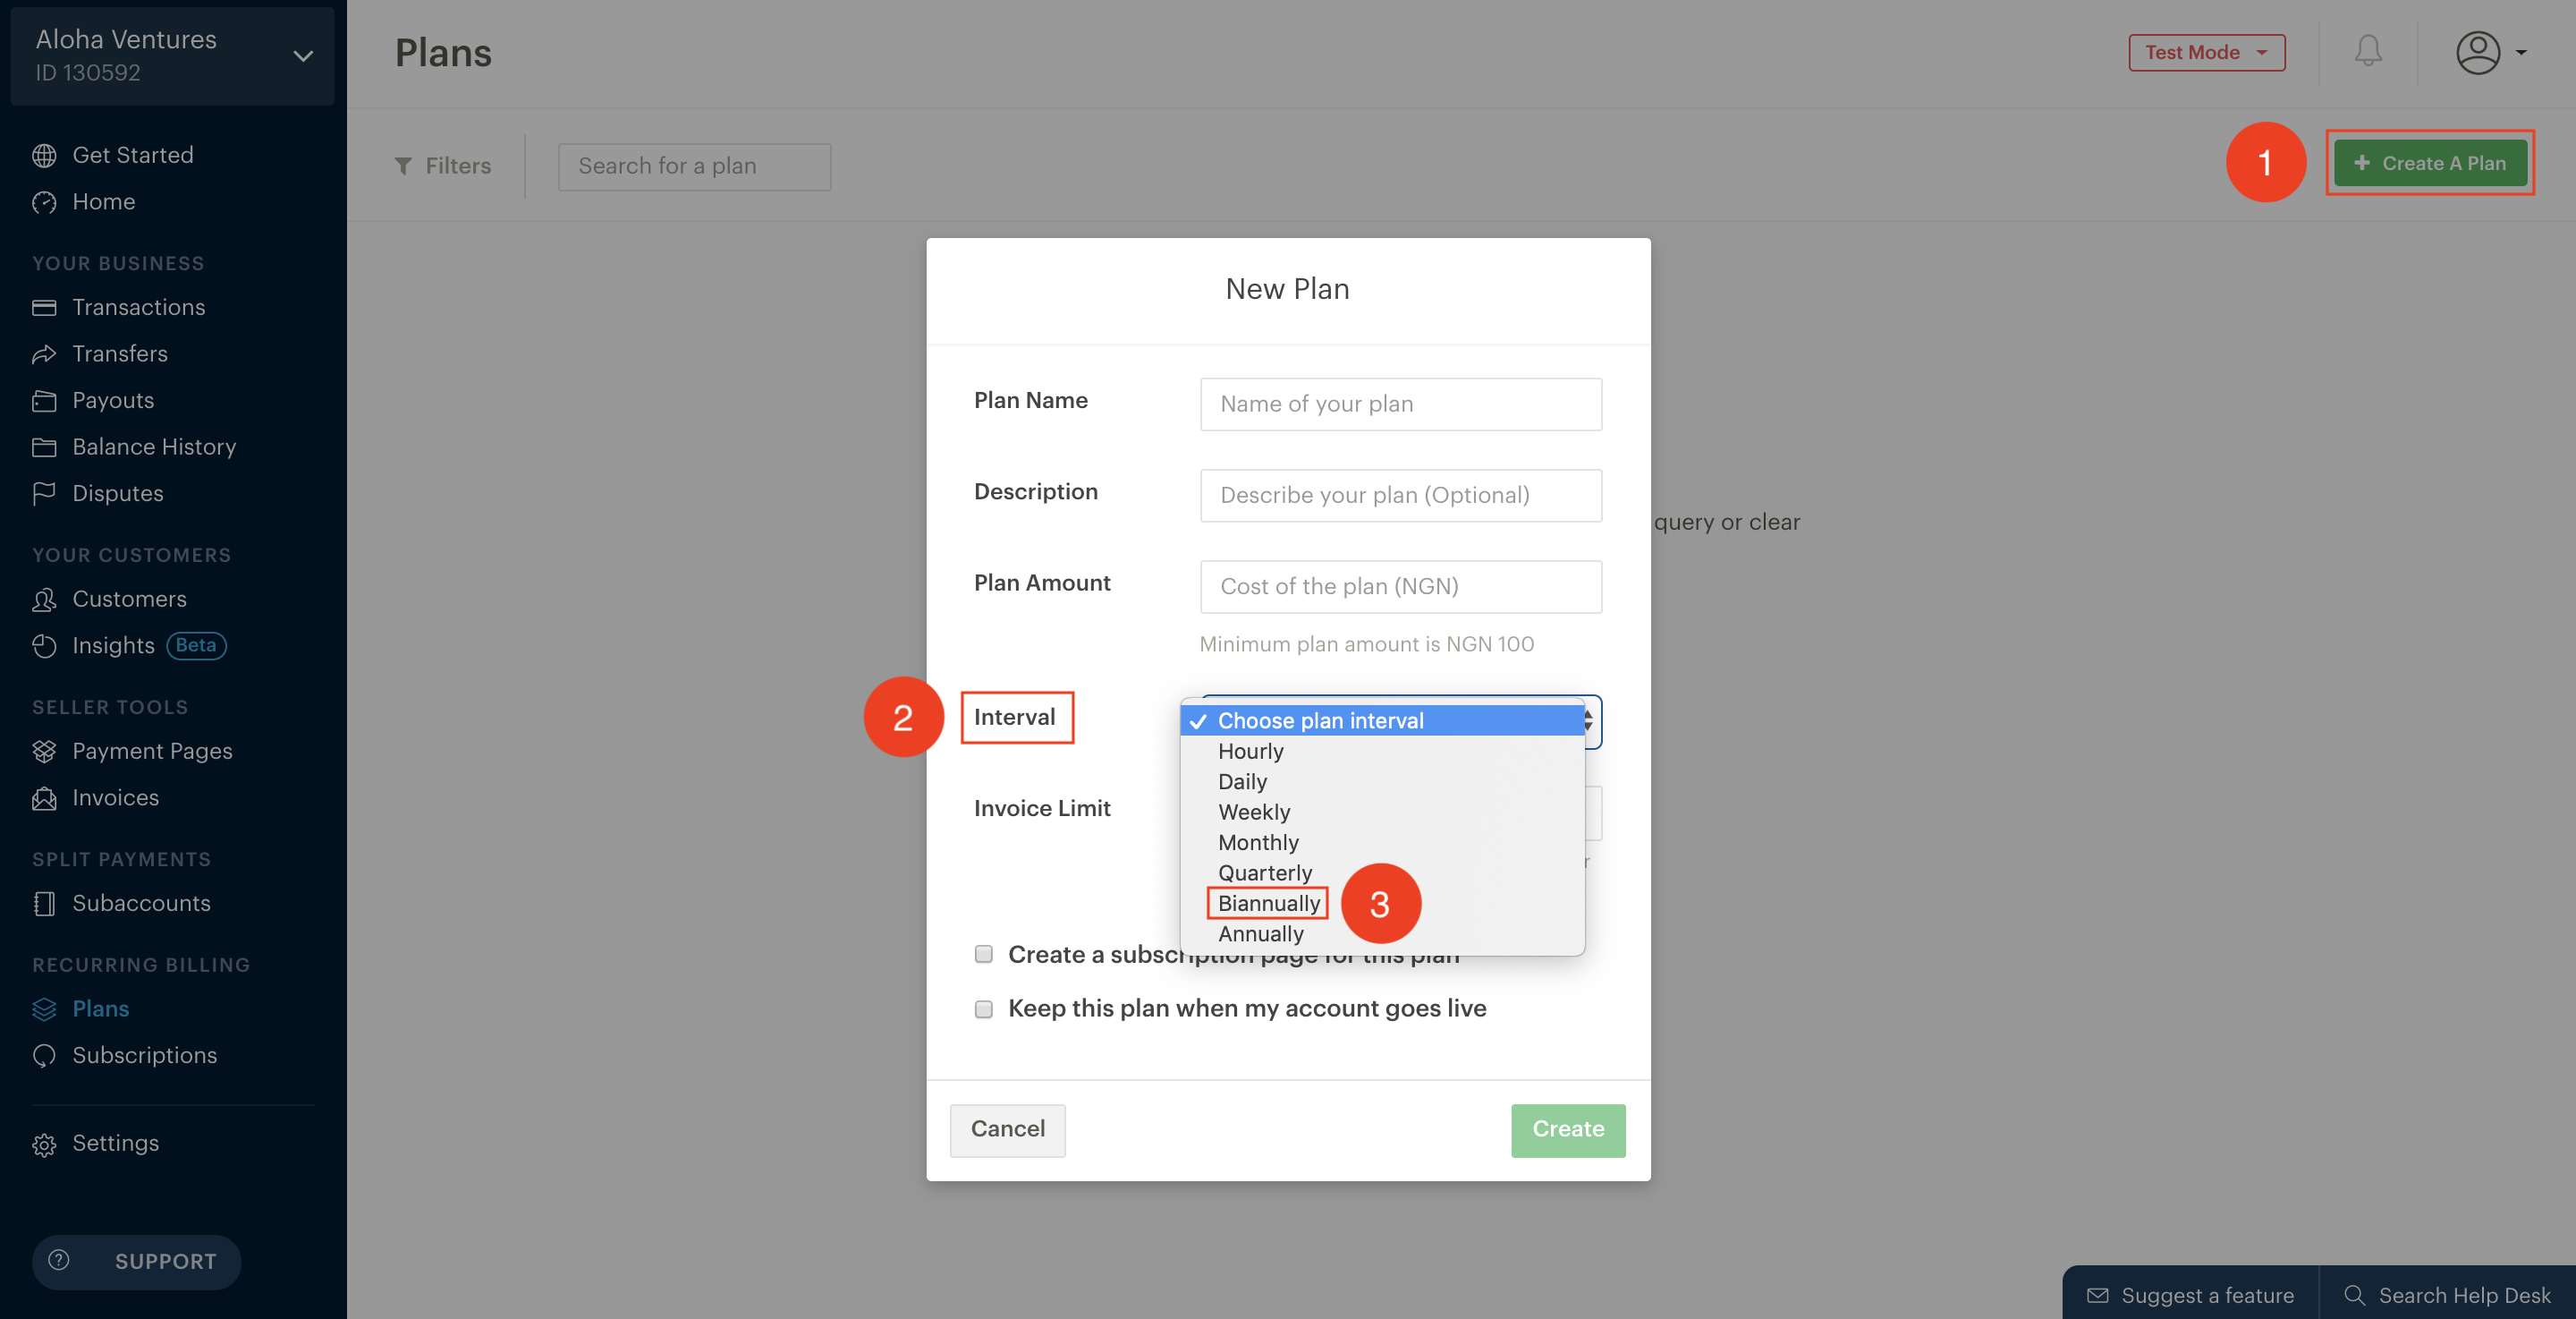Click the Invoices envelope icon
The image size is (2576, 1319).
coord(44,797)
